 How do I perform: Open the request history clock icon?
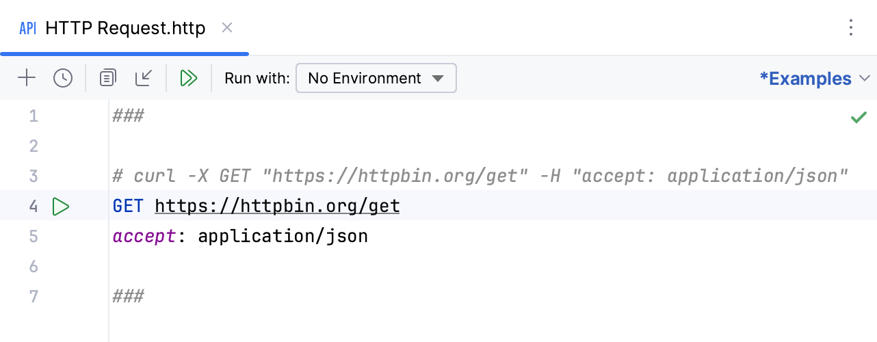pyautogui.click(x=63, y=78)
